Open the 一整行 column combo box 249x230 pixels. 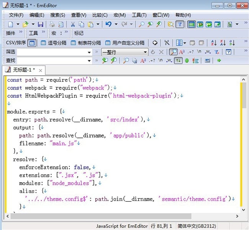124,52
